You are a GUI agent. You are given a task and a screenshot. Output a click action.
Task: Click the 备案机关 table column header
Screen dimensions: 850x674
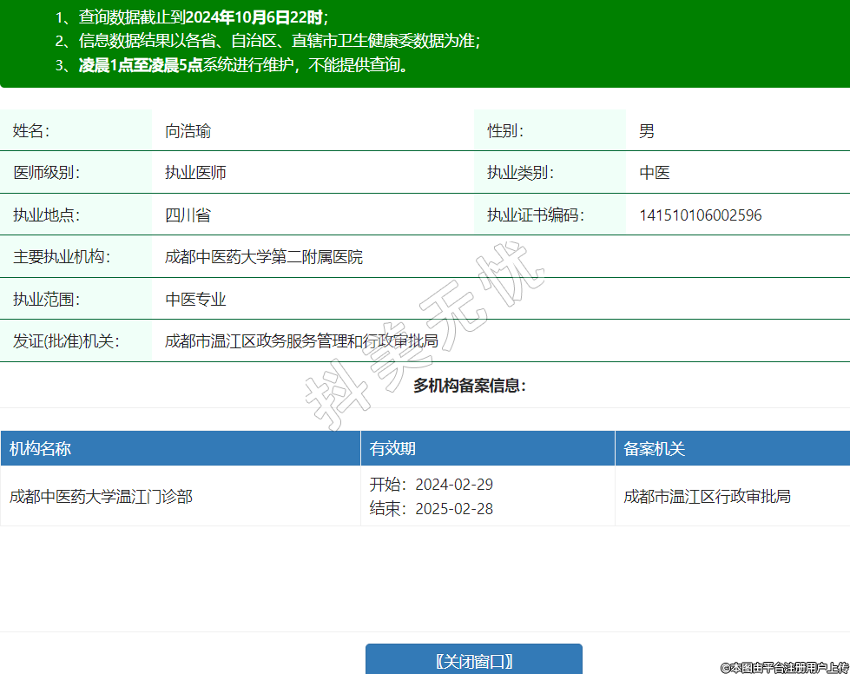654,449
